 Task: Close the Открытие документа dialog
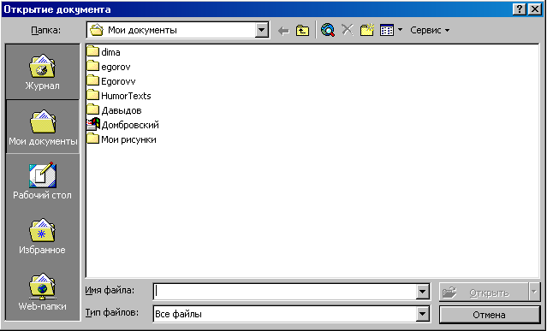click(x=534, y=9)
